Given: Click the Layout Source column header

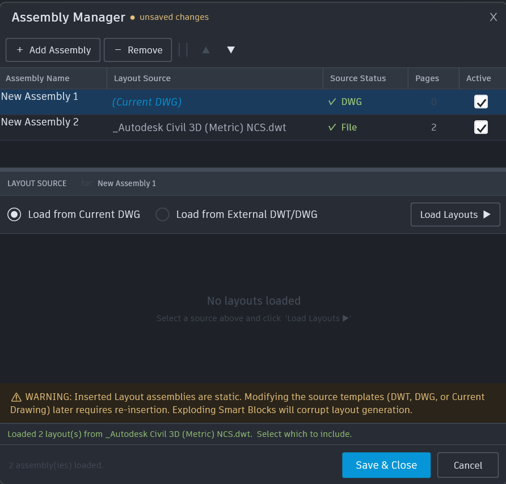Looking at the screenshot, I should click(215, 78).
